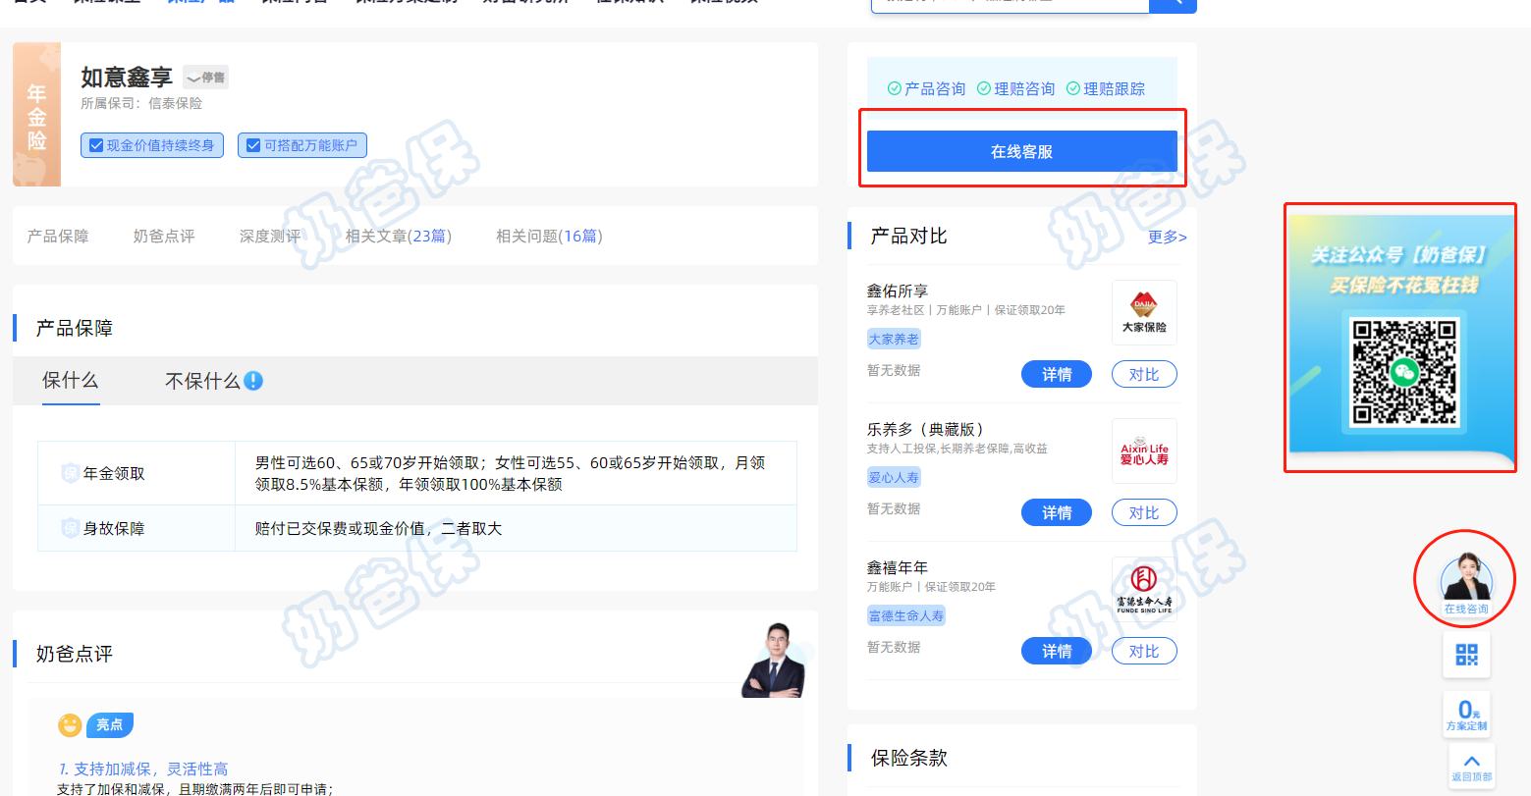Click 对比 for 鑫禧年年
The width and height of the screenshot is (1531, 796).
(x=1144, y=651)
